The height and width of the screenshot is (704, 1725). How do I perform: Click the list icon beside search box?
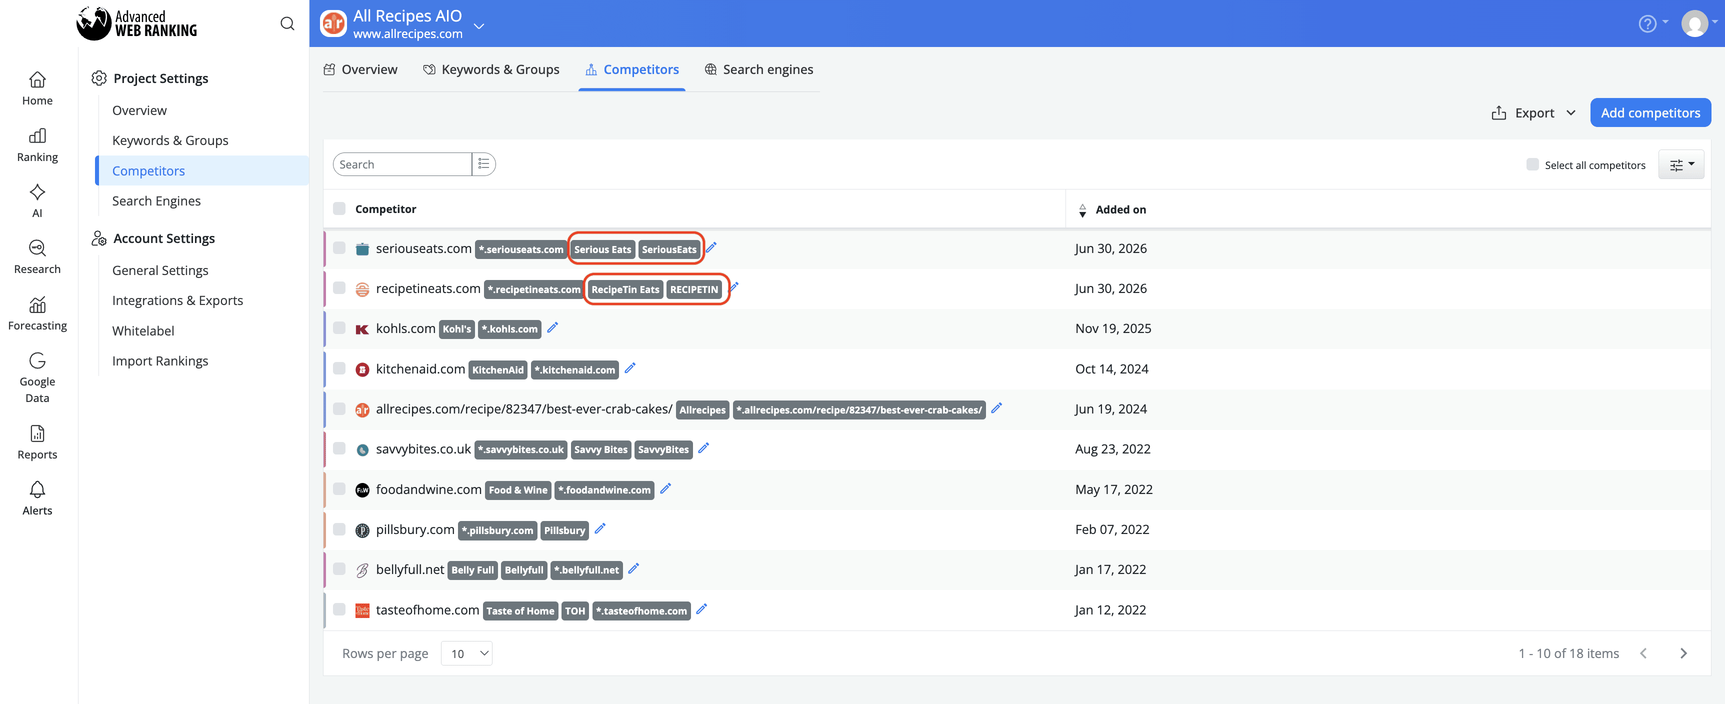483,164
